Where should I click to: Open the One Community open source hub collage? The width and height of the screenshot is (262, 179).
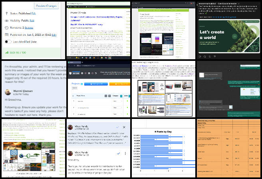(x=29, y=157)
